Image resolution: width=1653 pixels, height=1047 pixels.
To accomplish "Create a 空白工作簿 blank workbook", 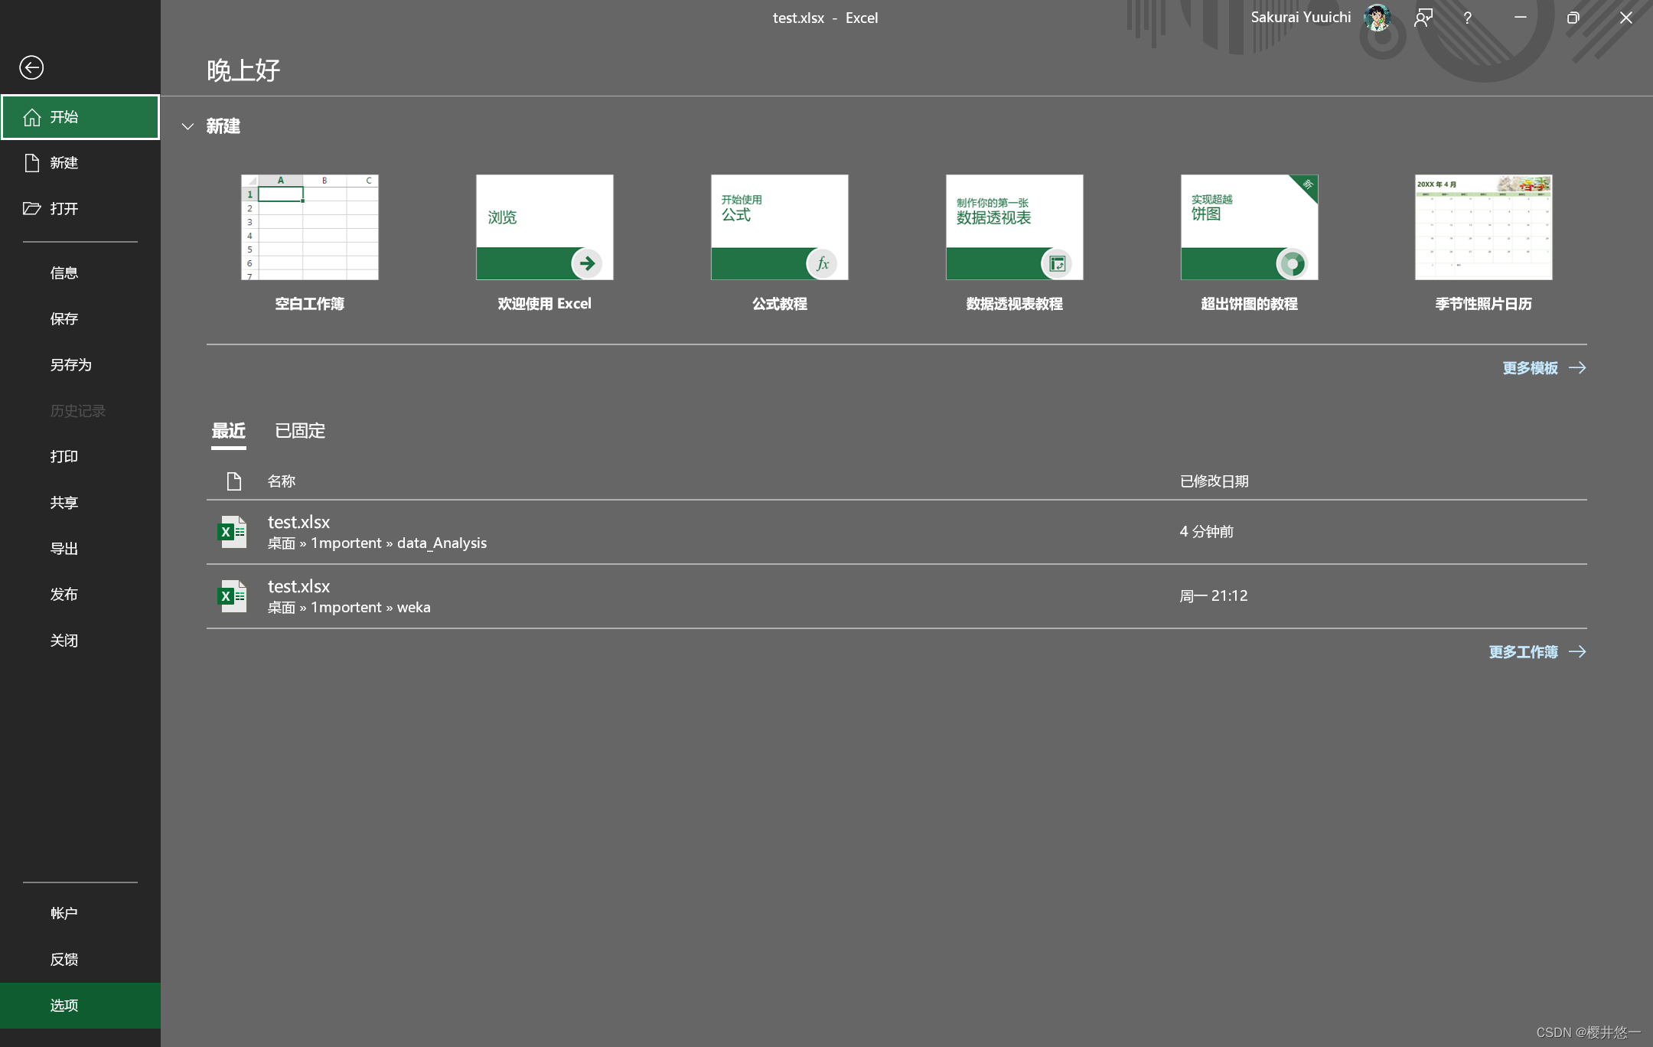I will (x=309, y=227).
